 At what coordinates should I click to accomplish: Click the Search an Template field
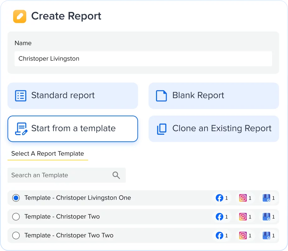[56, 175]
